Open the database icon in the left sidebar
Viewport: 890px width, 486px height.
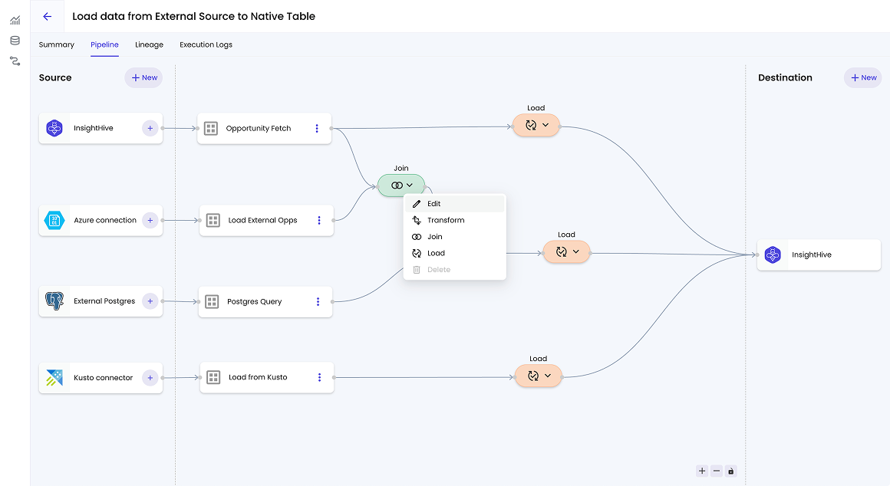pyautogui.click(x=14, y=41)
